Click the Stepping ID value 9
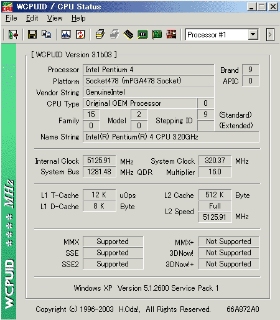Screen dimensions: 280x320 [x=205, y=115]
